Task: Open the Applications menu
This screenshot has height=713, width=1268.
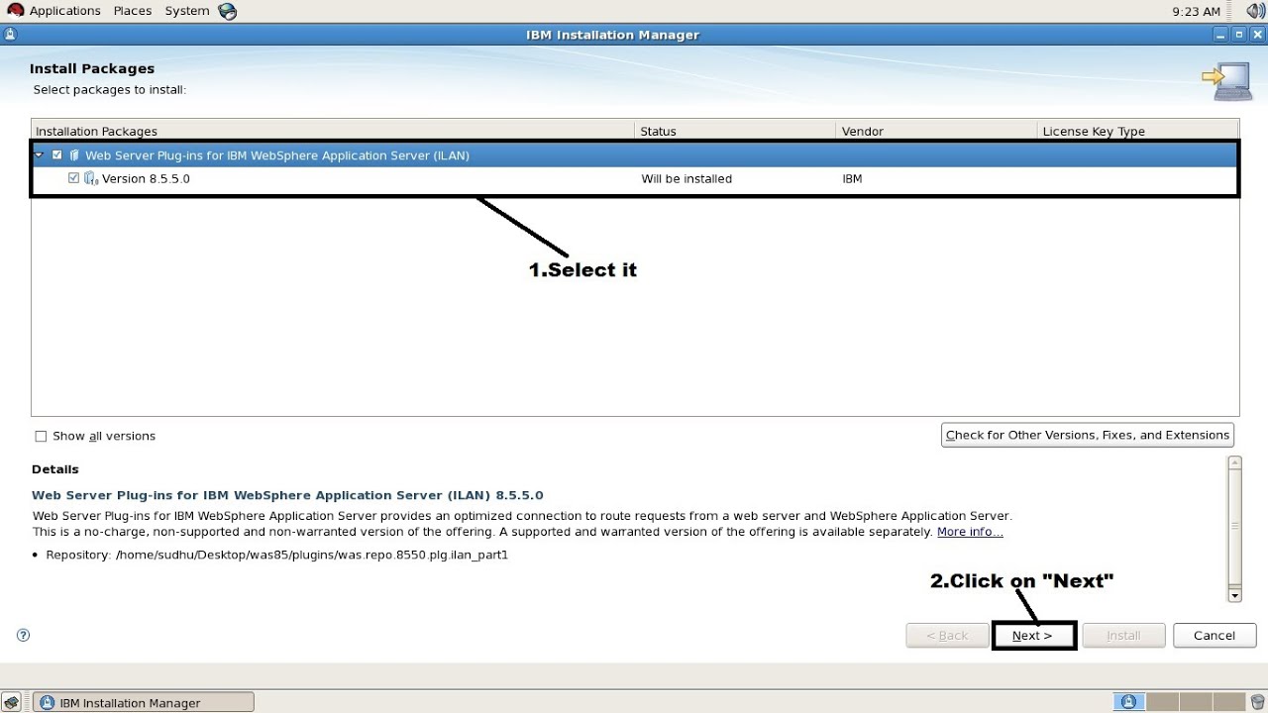Action: [64, 11]
